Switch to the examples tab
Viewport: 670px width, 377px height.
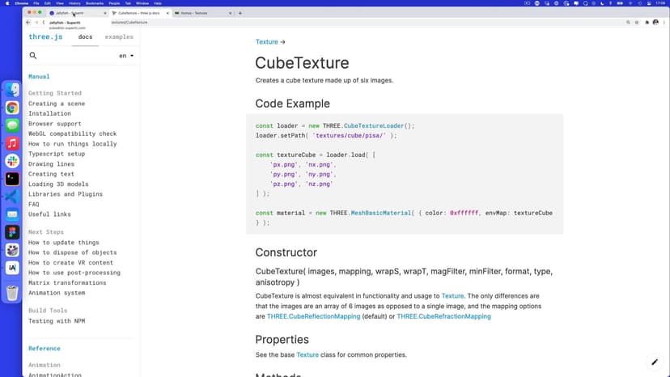pyautogui.click(x=119, y=37)
